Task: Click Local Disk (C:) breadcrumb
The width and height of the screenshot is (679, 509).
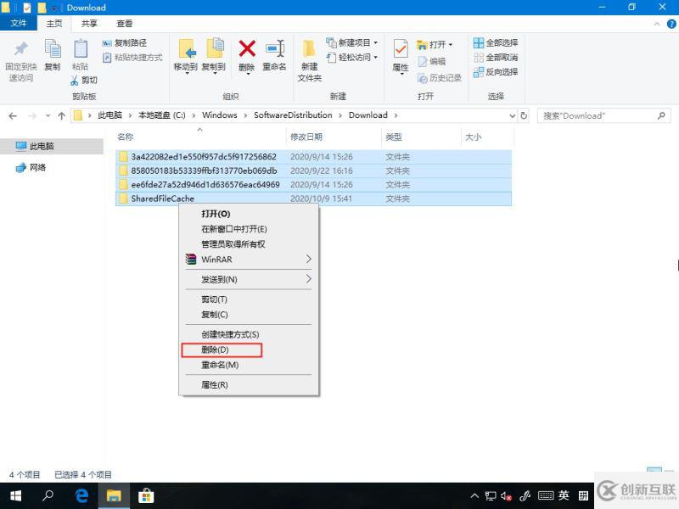Action: click(162, 115)
